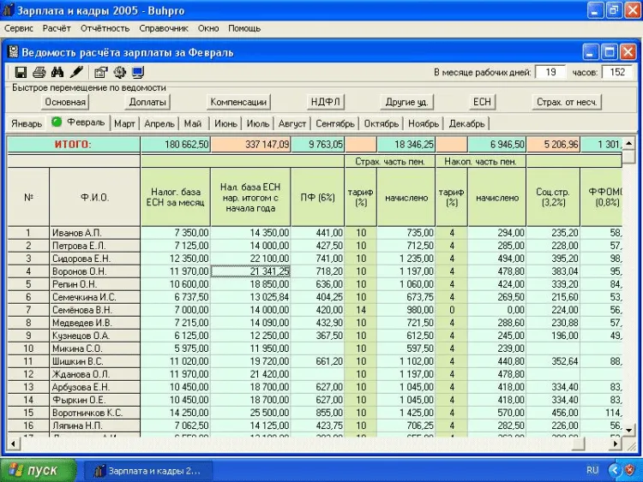Viewport: 643px width, 482px height.
Task: Select the Январь tab
Action: pyautogui.click(x=26, y=123)
